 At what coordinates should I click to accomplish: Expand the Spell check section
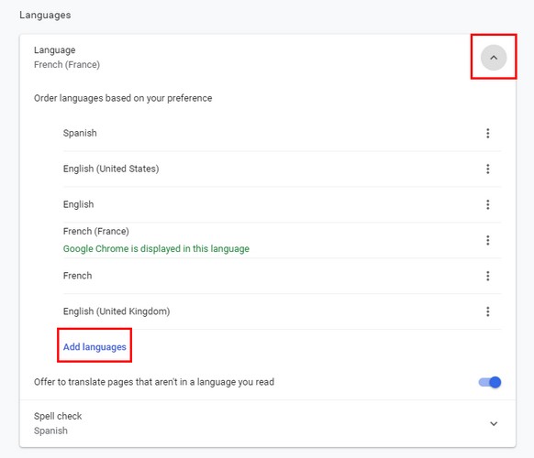pos(494,424)
